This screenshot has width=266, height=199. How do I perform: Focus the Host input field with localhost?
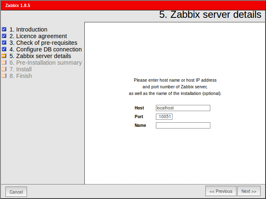click(x=183, y=108)
